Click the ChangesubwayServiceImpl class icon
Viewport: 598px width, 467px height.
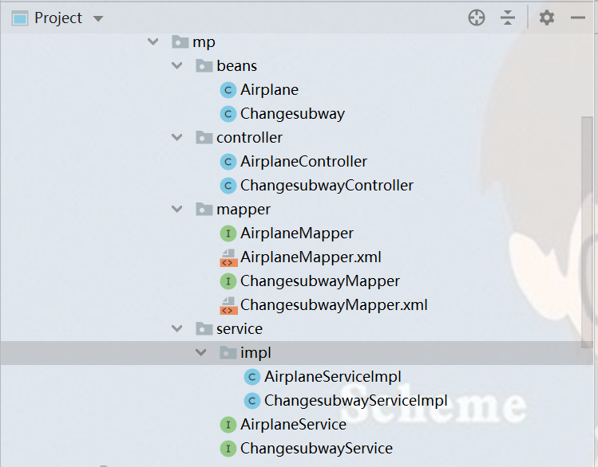pyautogui.click(x=252, y=401)
